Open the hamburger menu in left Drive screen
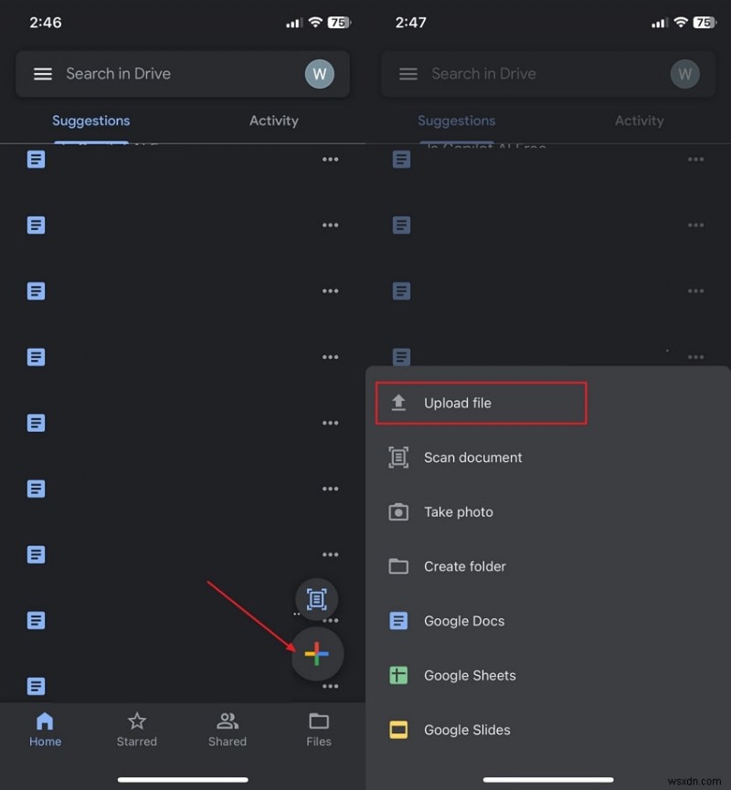The image size is (731, 790). 43,74
